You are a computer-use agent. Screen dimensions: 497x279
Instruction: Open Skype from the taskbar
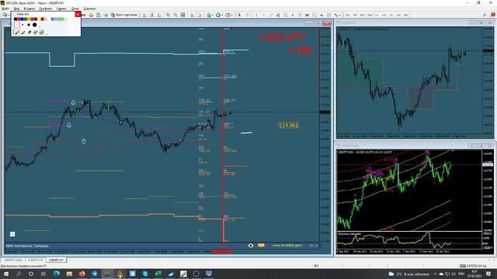(x=145, y=274)
